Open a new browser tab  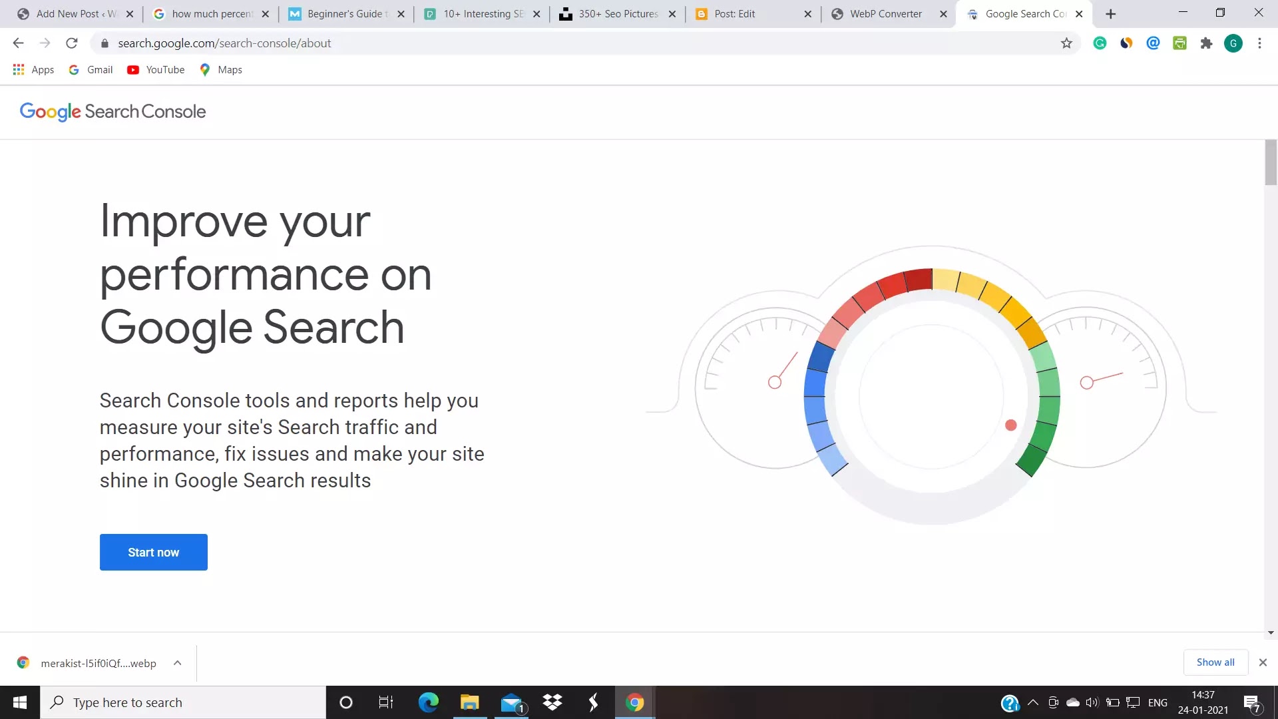[1110, 14]
